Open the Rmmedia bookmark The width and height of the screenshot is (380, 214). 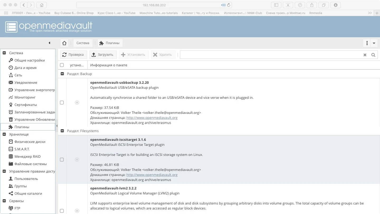coord(316,13)
